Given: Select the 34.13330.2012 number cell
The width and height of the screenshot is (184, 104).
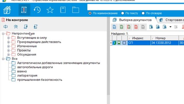Looking at the screenshot, I should (165, 43).
